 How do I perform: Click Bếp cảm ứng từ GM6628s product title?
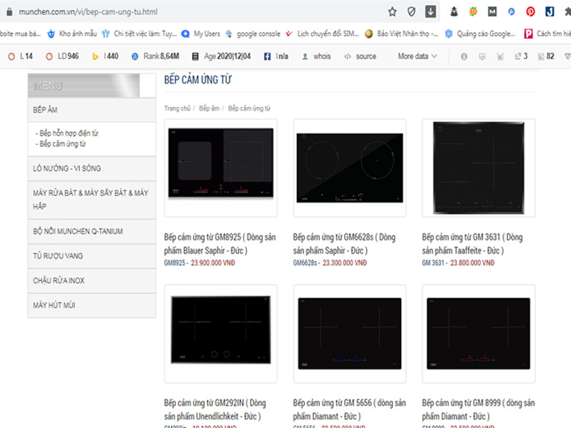[x=345, y=244]
